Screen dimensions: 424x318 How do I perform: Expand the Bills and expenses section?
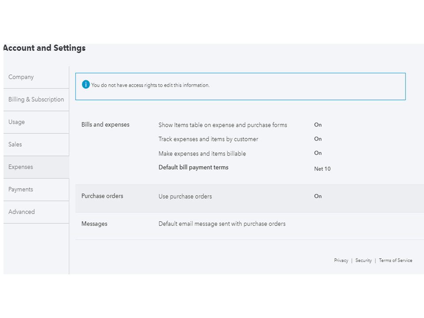pos(106,125)
